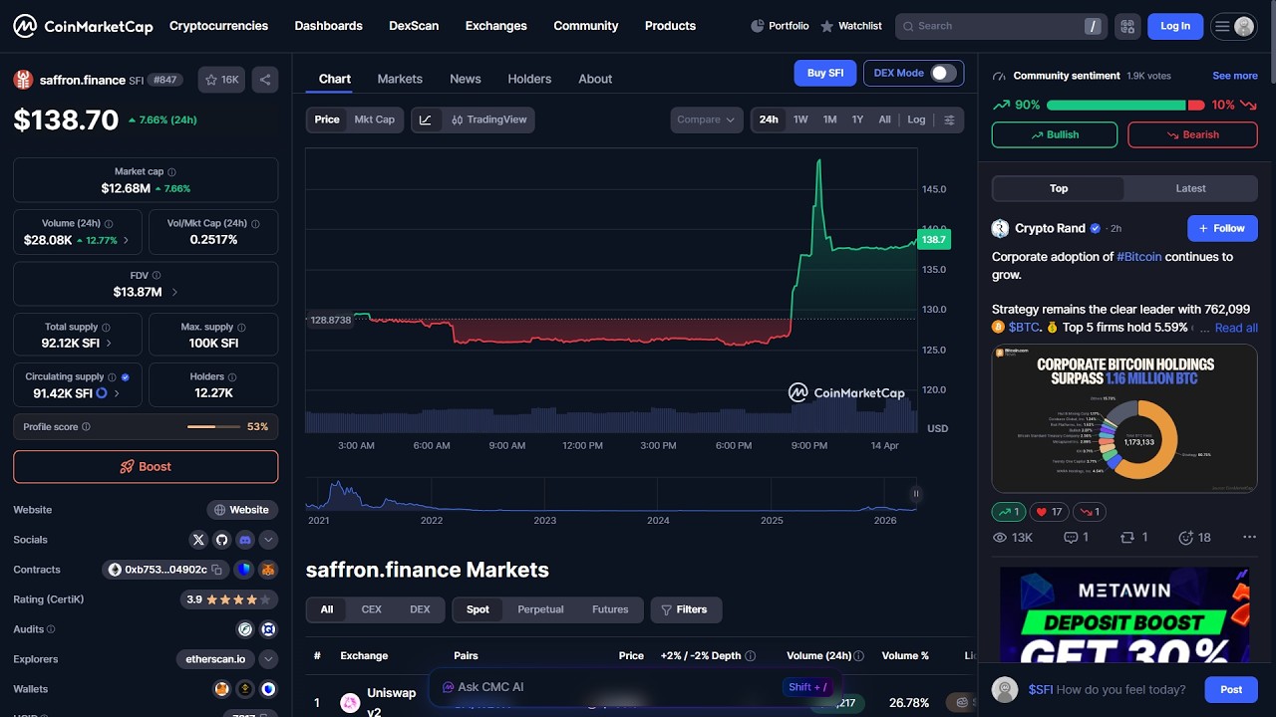Click the star watchlist 16K button
1276x717 pixels.
pyautogui.click(x=221, y=80)
